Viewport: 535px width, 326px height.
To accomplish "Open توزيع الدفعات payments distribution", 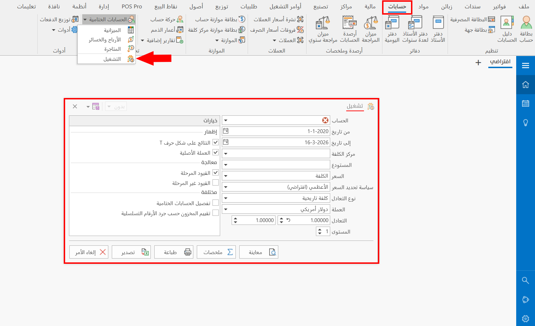I will 59,19.
